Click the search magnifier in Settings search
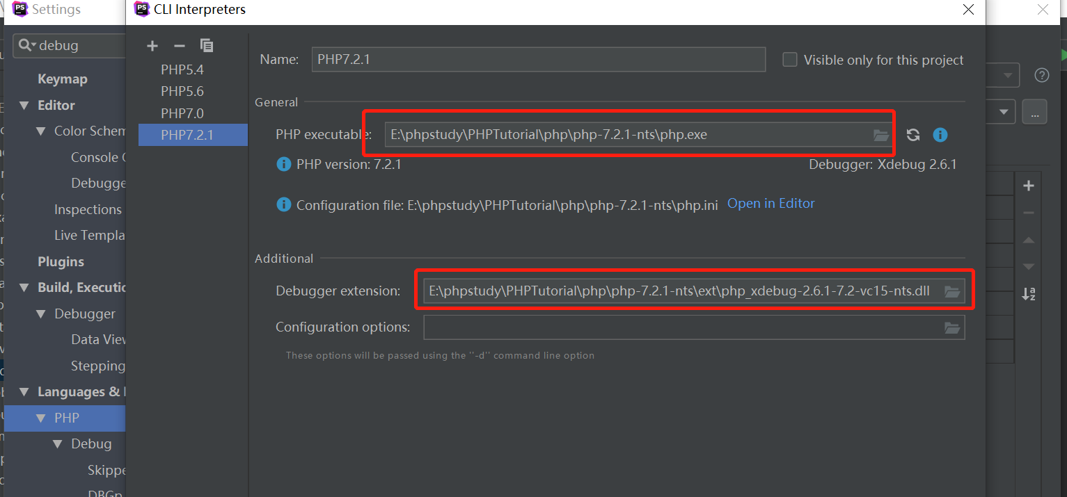This screenshot has height=497, width=1067. pyautogui.click(x=26, y=45)
